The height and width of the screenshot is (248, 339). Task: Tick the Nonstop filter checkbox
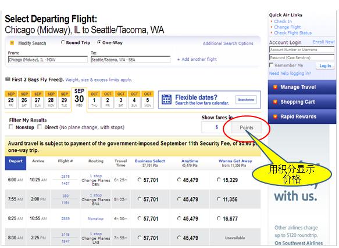11,127
